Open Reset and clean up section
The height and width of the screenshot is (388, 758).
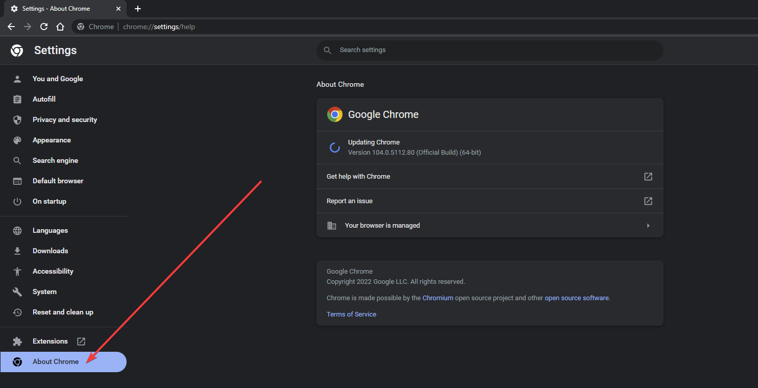(63, 312)
